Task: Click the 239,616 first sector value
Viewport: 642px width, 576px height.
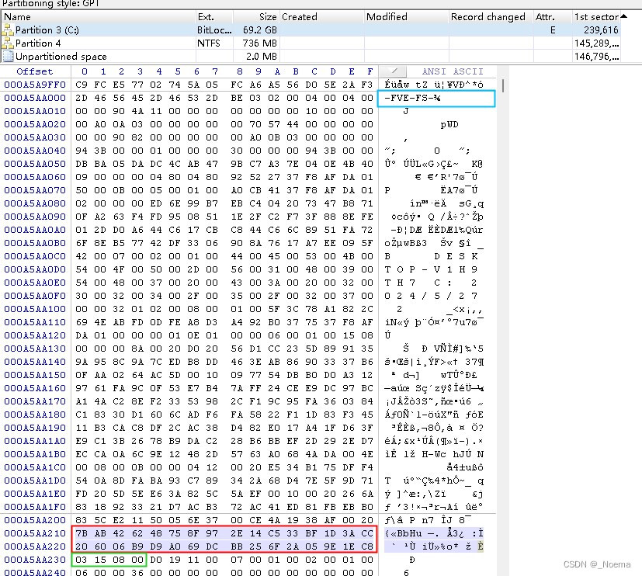Action: (601, 29)
